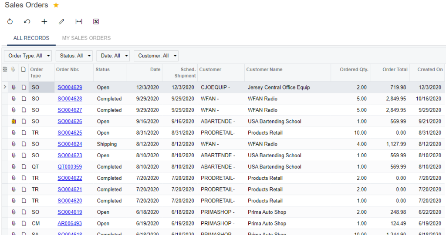Click the 124.49 order total cell
446x235 pixels.
(390, 224)
